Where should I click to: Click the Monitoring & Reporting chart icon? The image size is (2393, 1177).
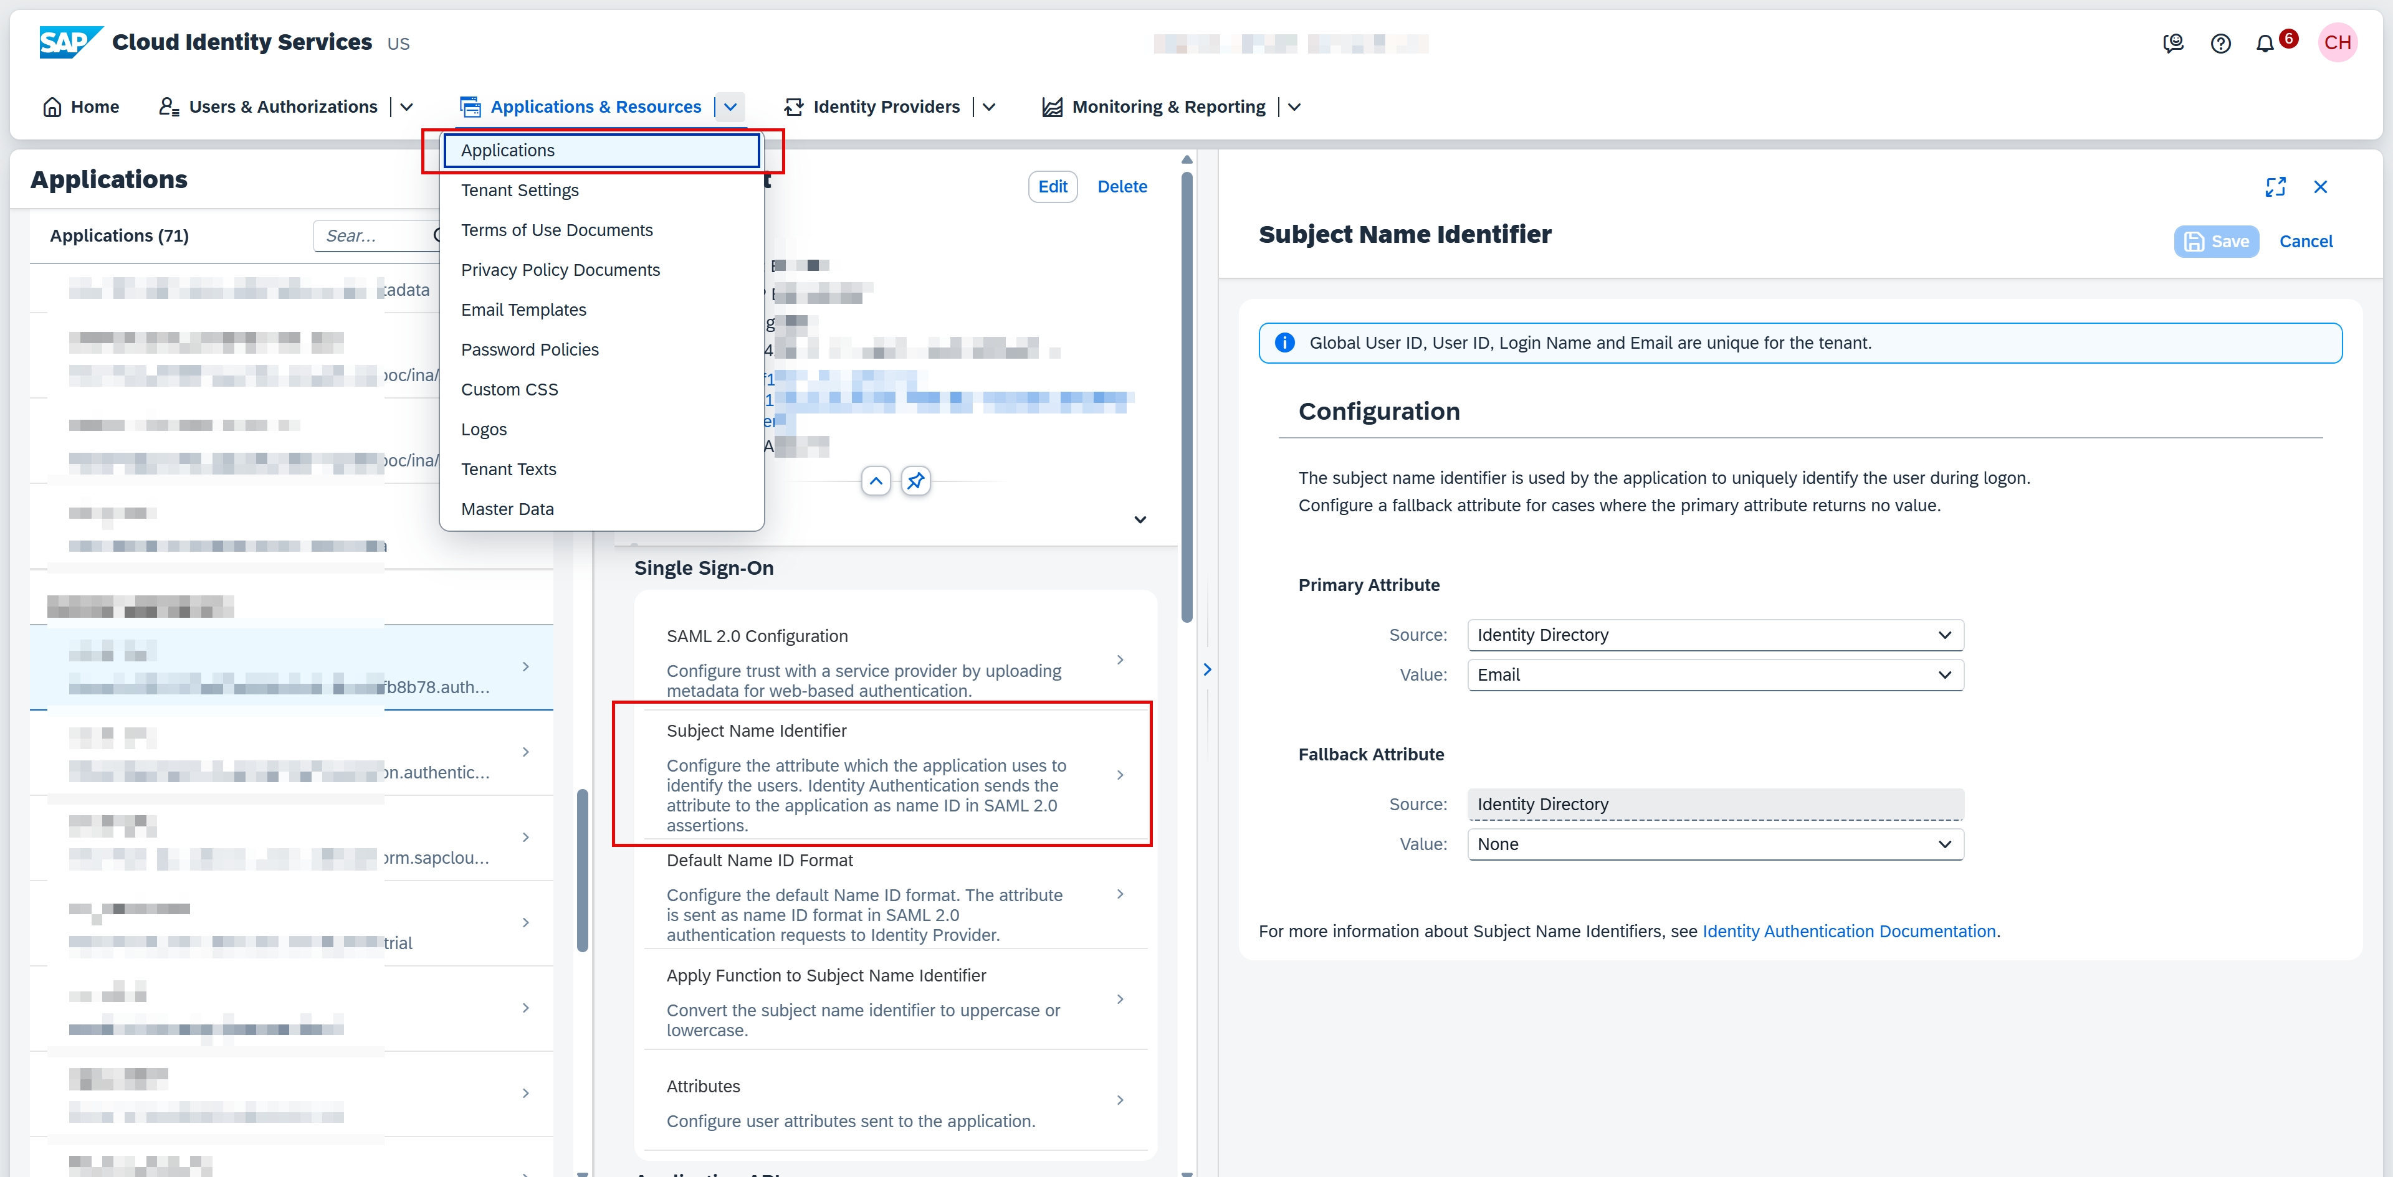point(1051,106)
